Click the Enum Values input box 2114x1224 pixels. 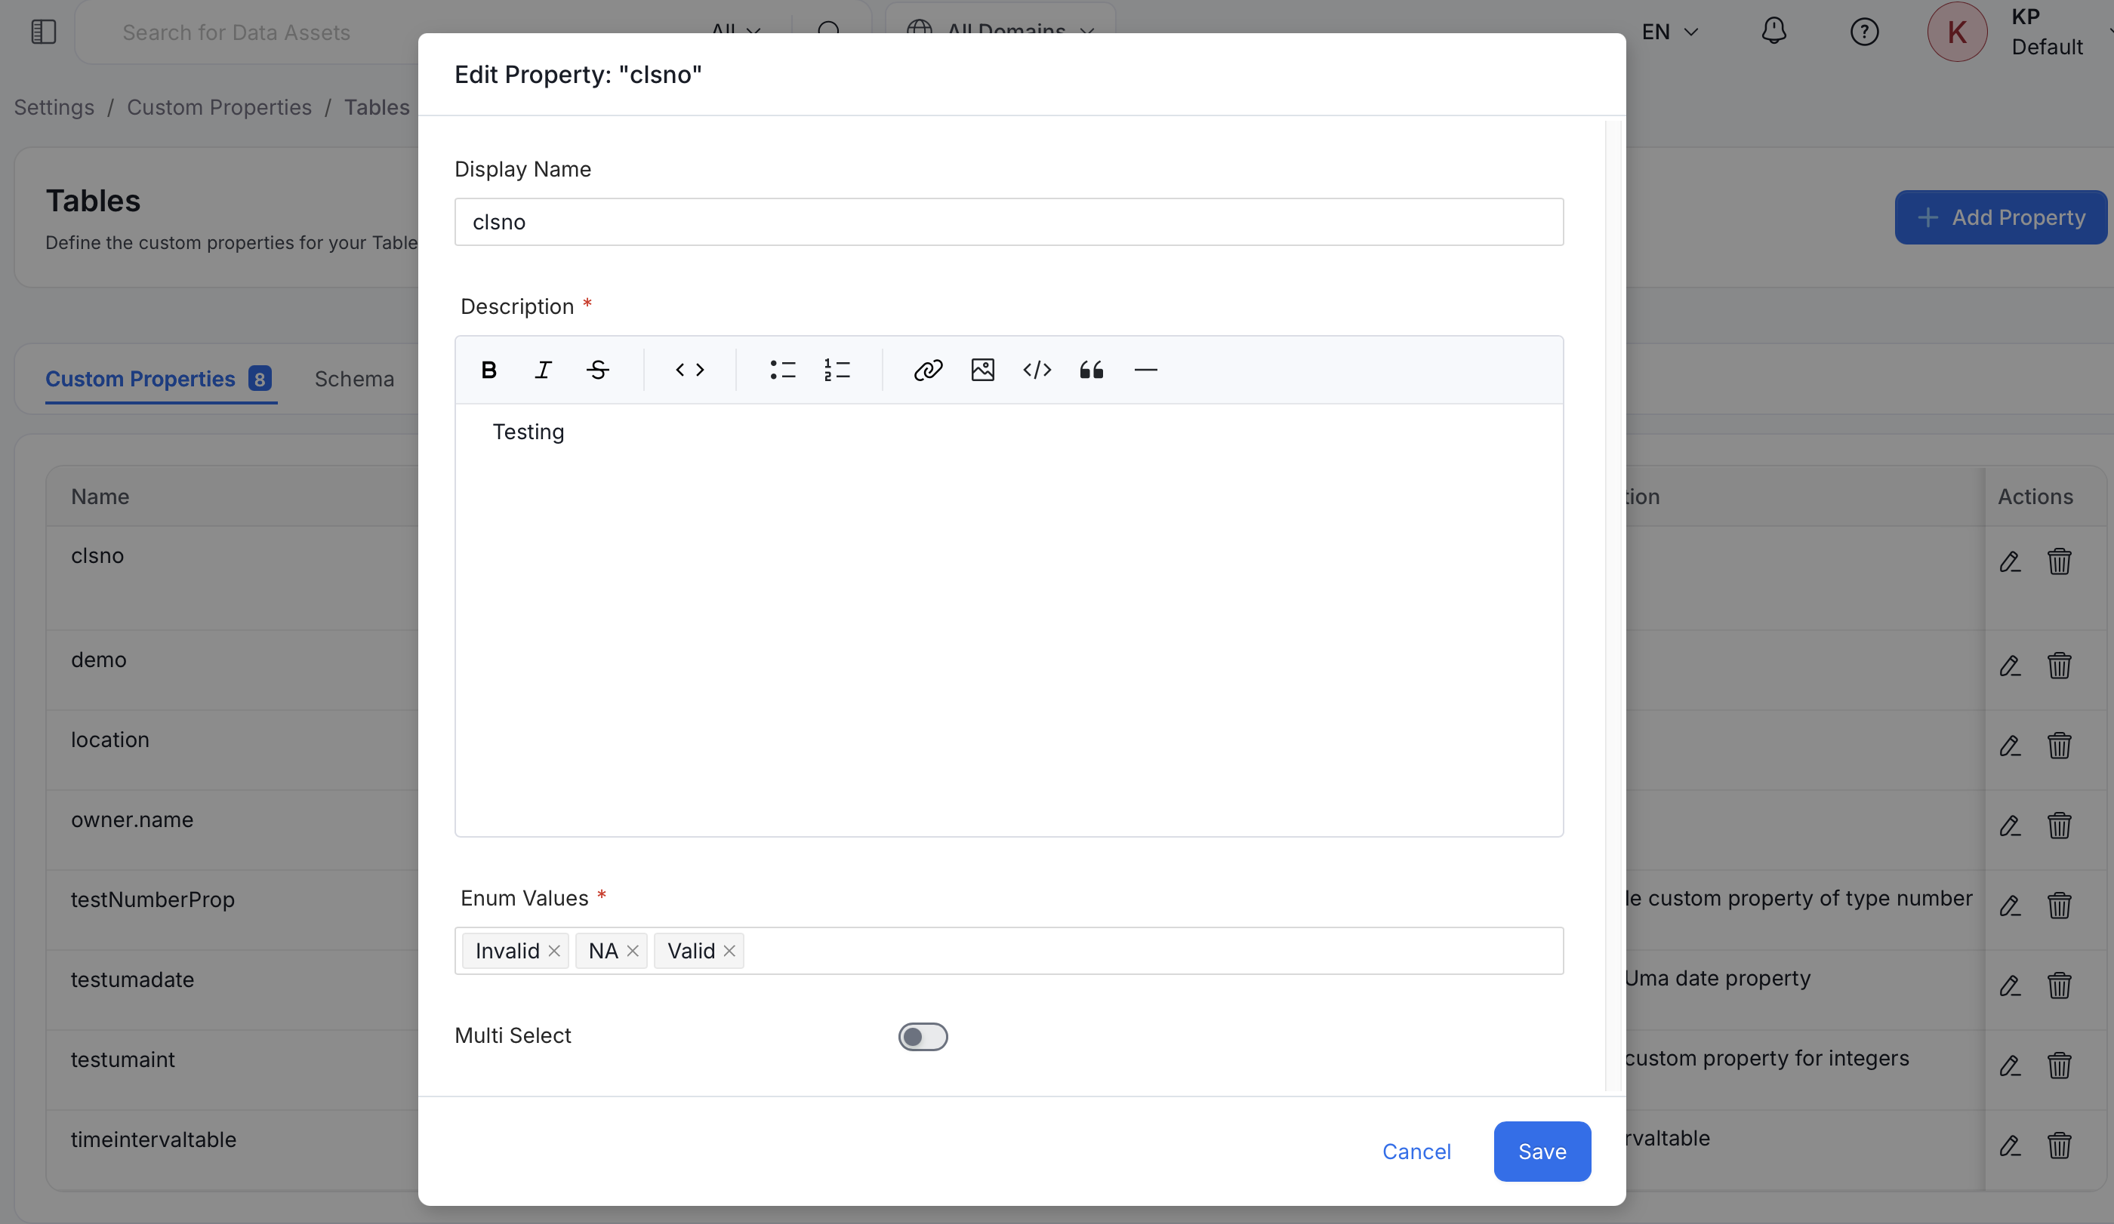[1009, 951]
